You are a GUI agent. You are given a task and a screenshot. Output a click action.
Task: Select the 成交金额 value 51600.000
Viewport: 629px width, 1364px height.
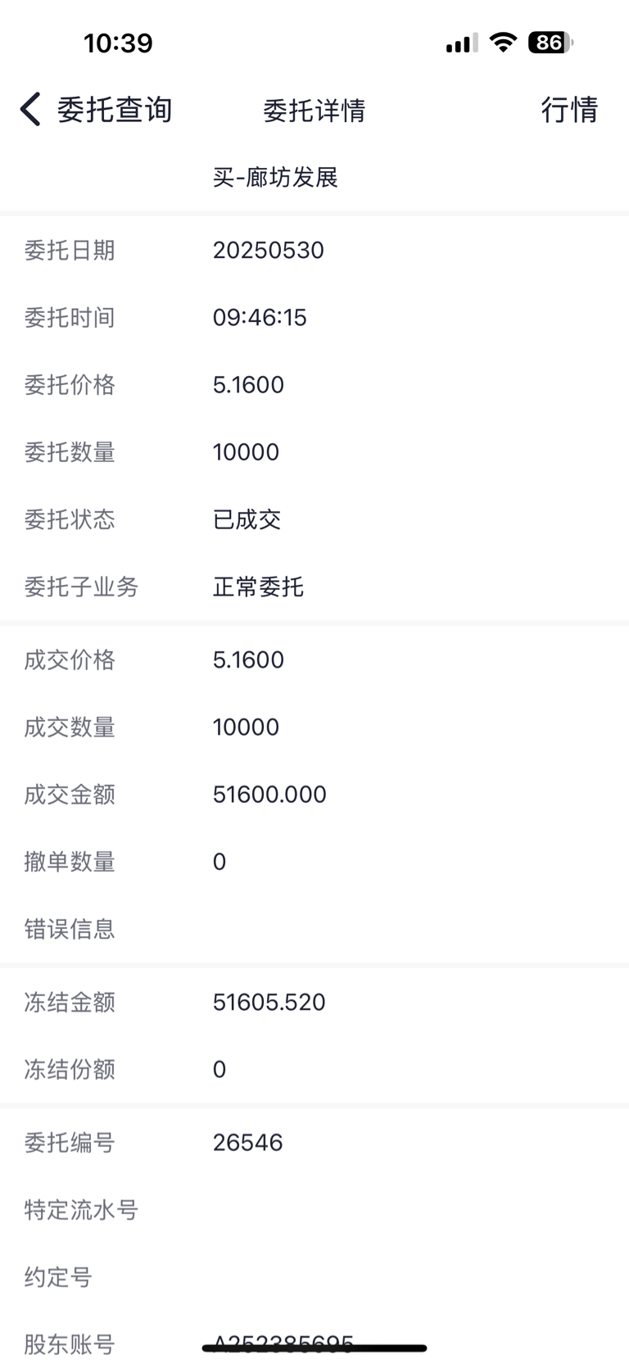coord(269,794)
